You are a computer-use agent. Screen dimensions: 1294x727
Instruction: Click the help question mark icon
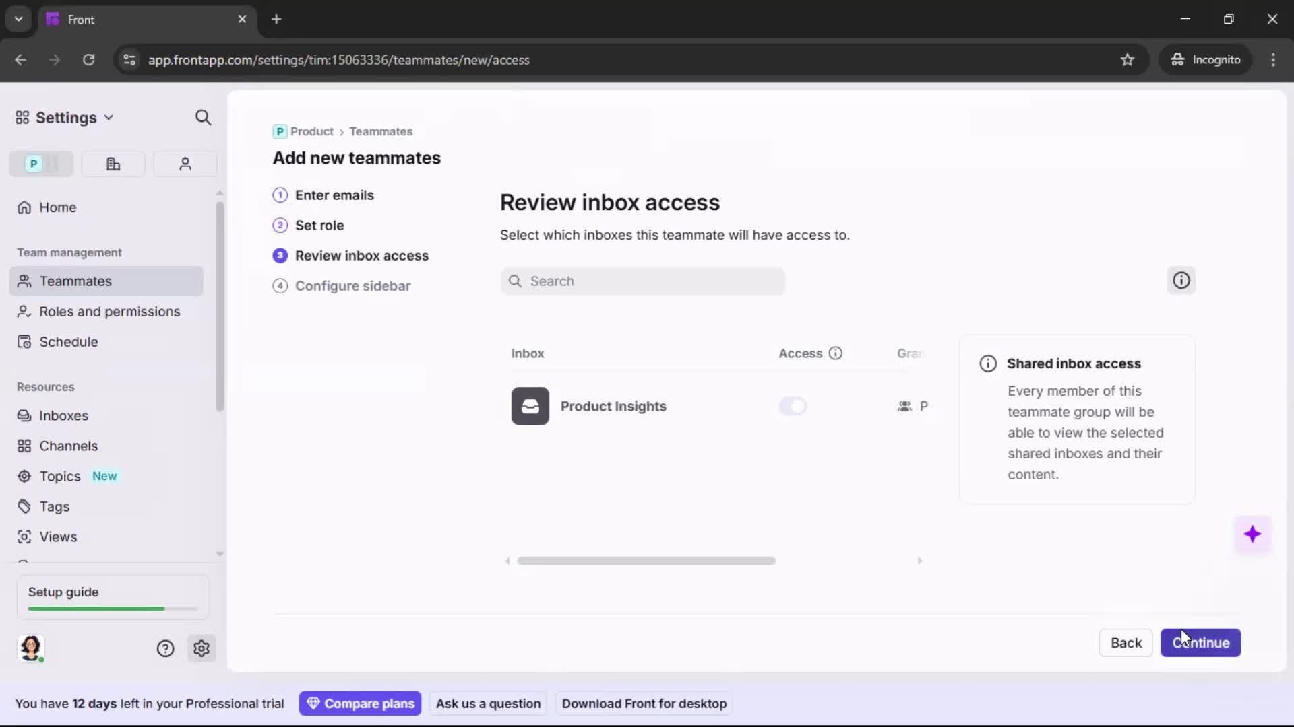pos(165,648)
